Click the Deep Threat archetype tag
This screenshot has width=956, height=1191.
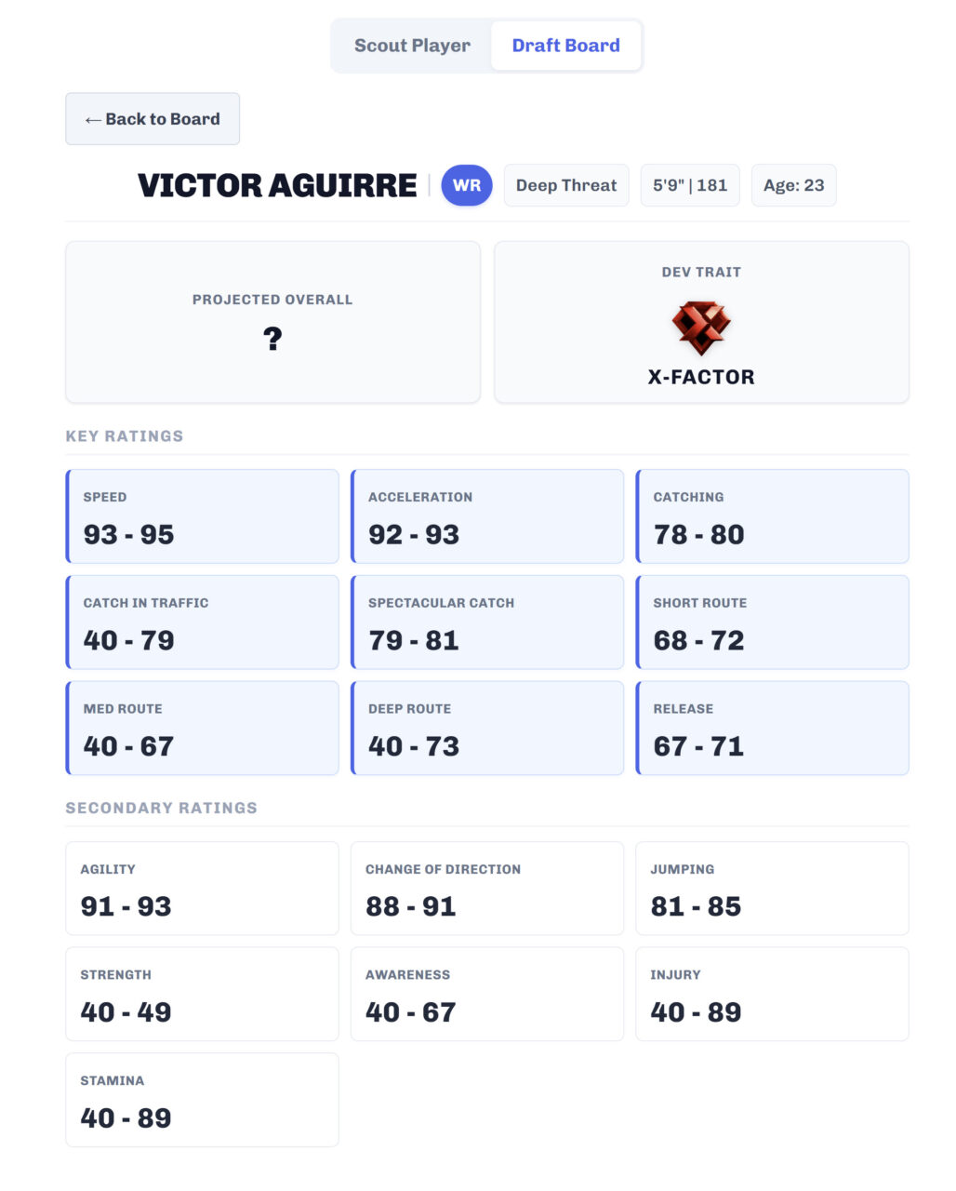tap(566, 185)
